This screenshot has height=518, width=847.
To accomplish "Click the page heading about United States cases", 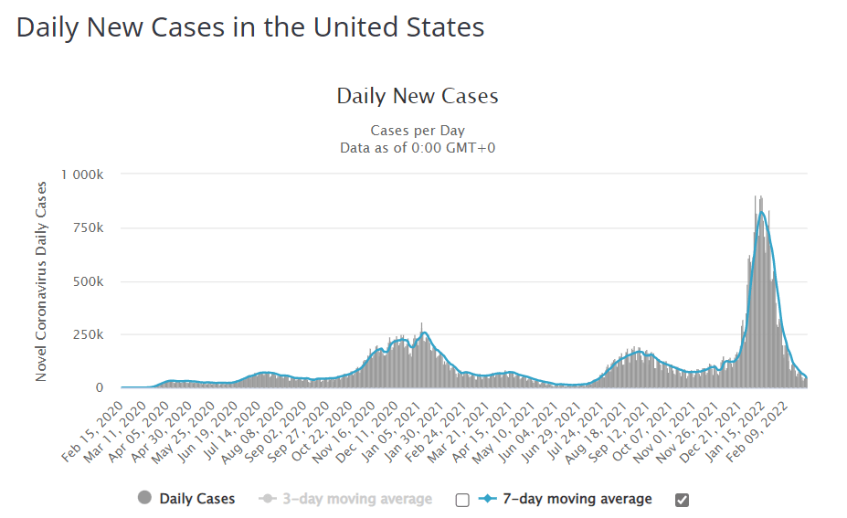I will coord(250,26).
